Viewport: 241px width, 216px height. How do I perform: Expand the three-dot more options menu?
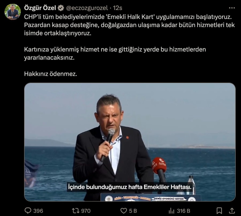[x=232, y=8]
